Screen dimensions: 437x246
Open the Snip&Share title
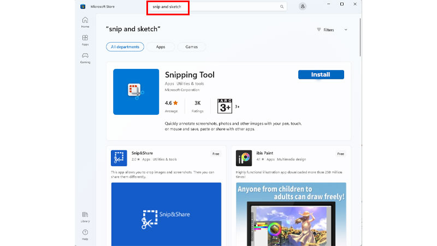pyautogui.click(x=142, y=153)
